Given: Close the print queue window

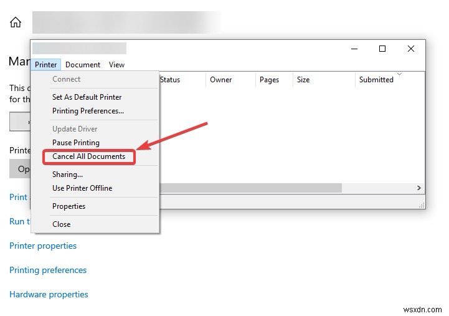Looking at the screenshot, I should click(411, 49).
